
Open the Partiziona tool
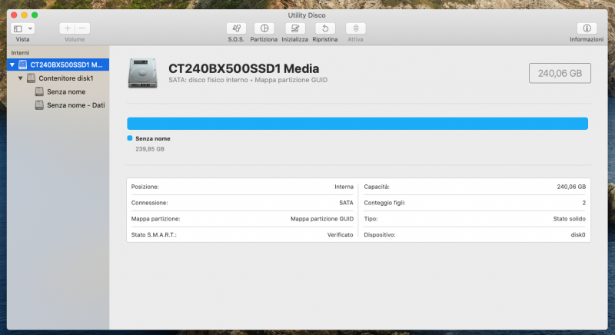(264, 28)
